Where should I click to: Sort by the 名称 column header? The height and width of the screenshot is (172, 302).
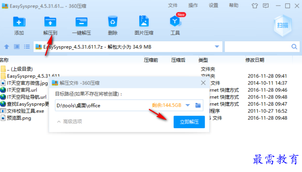(x=4, y=60)
